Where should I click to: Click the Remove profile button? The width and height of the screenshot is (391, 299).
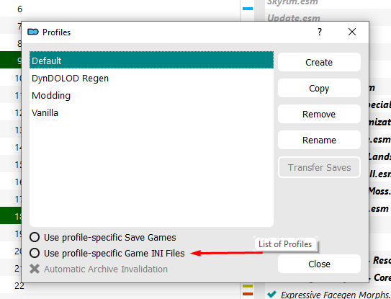(319, 114)
